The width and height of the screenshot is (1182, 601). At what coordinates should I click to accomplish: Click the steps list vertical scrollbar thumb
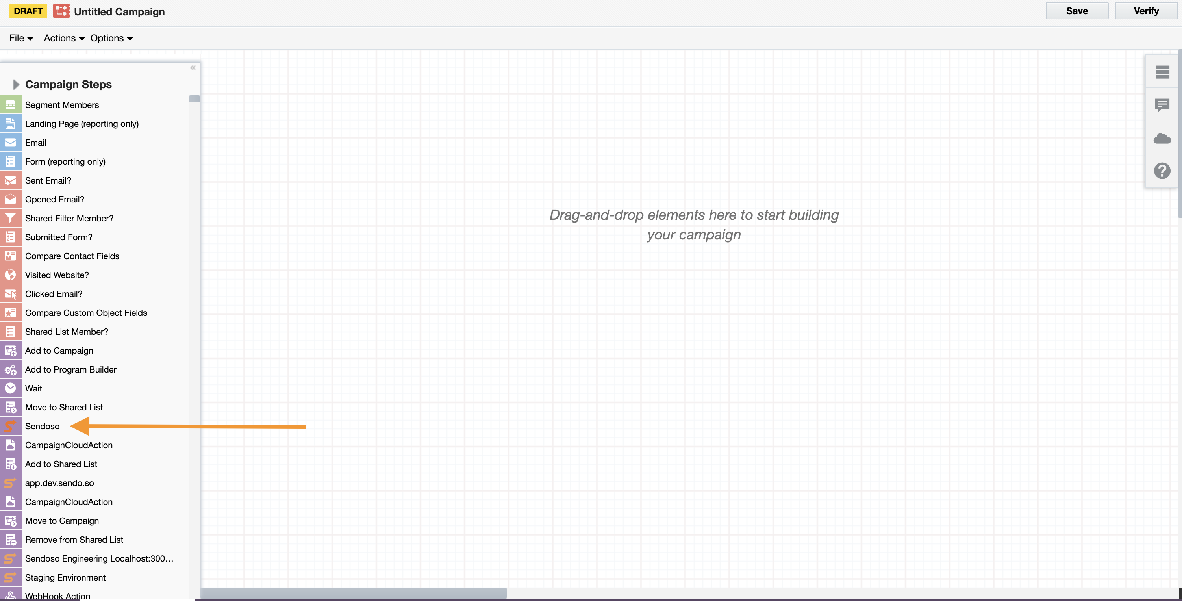click(x=195, y=99)
